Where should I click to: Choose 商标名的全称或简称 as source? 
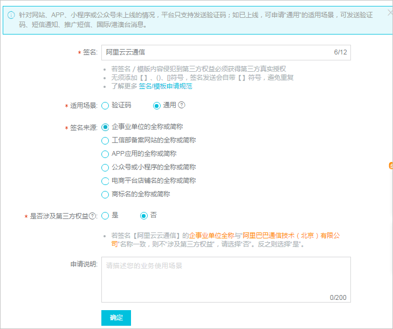(x=105, y=194)
